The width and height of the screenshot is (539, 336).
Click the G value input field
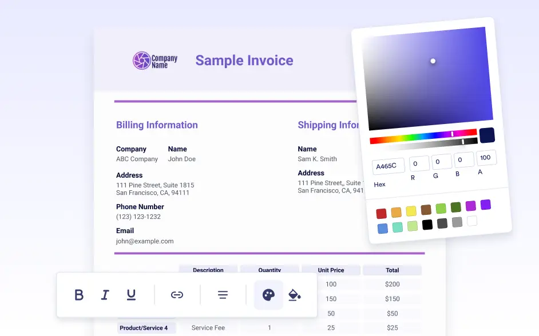click(441, 161)
